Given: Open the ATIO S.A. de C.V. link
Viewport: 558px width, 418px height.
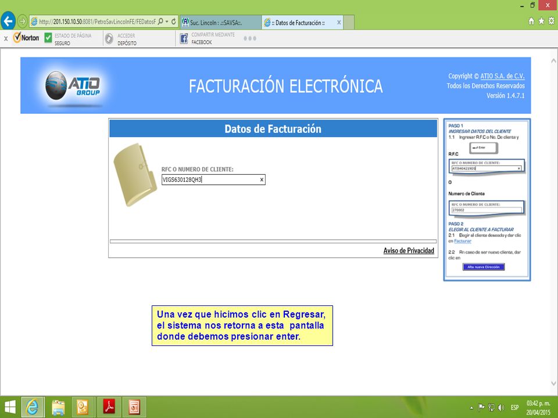Looking at the screenshot, I should [x=502, y=76].
